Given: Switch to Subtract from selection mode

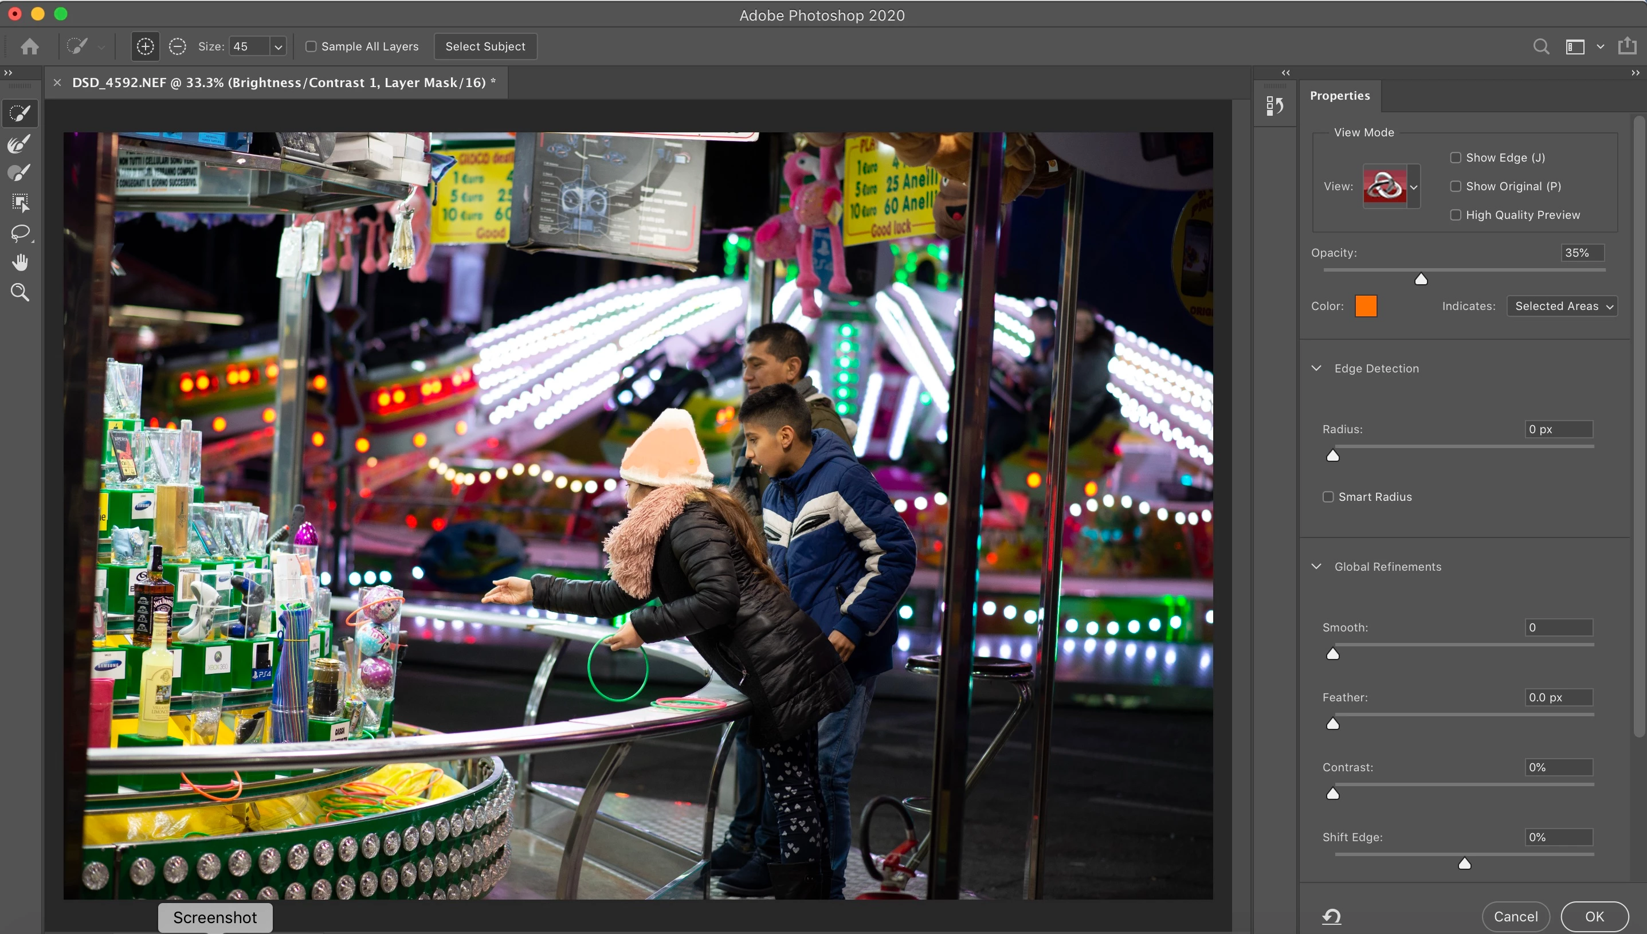Looking at the screenshot, I should (x=177, y=46).
